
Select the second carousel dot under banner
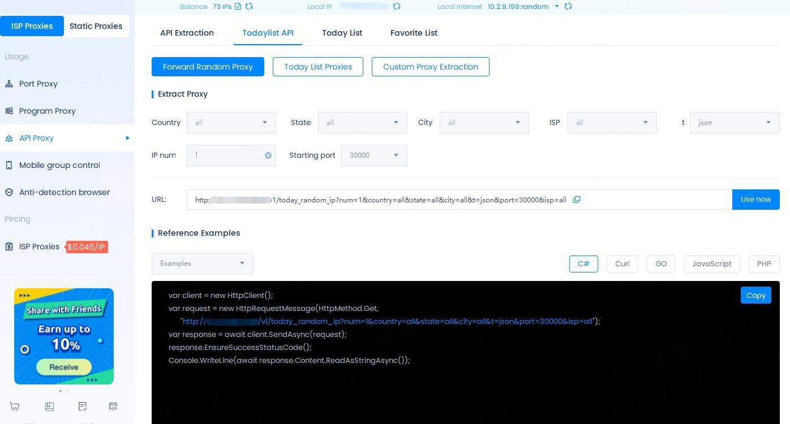point(67,391)
